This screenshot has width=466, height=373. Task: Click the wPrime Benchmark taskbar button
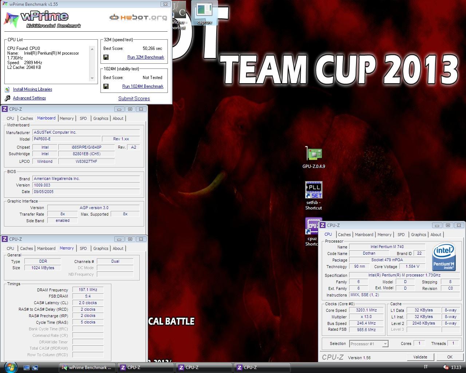87,368
